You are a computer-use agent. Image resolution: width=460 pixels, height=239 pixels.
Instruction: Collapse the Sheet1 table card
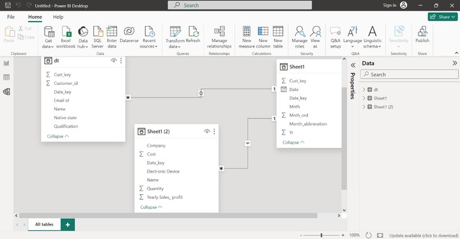(293, 143)
